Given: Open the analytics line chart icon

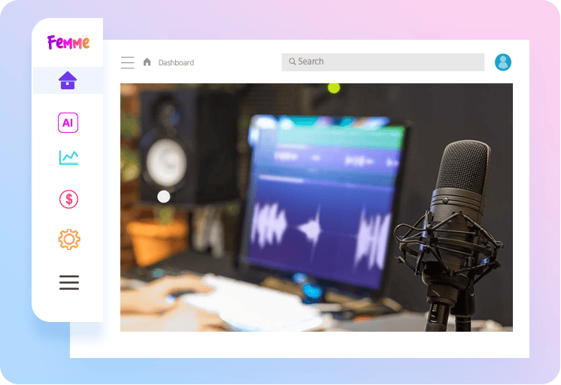Looking at the screenshot, I should click(x=68, y=158).
